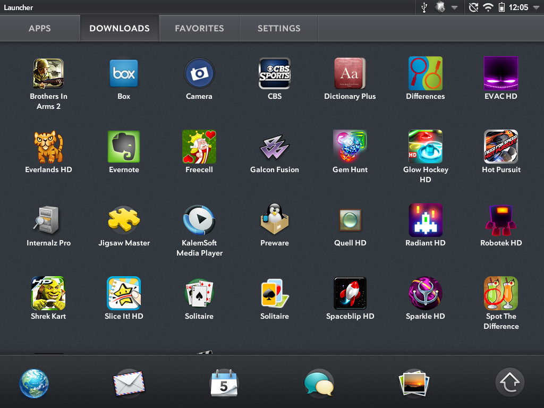Open Hot Pursuit racing game
The image size is (544, 408).
(501, 147)
